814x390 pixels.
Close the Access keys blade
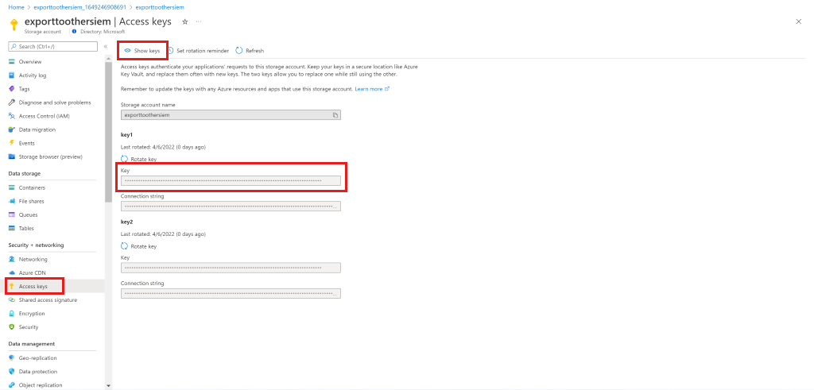click(x=798, y=21)
